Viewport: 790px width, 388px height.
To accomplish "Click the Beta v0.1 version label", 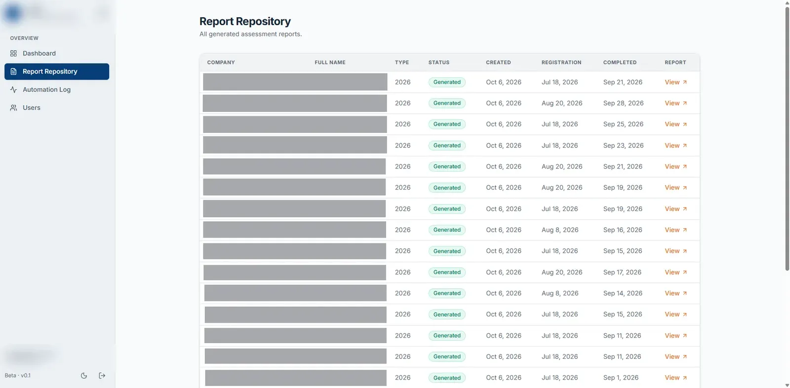I will click(18, 376).
